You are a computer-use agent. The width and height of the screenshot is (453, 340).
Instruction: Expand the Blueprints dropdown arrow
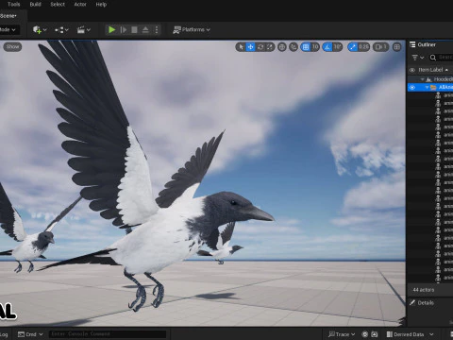(67, 30)
